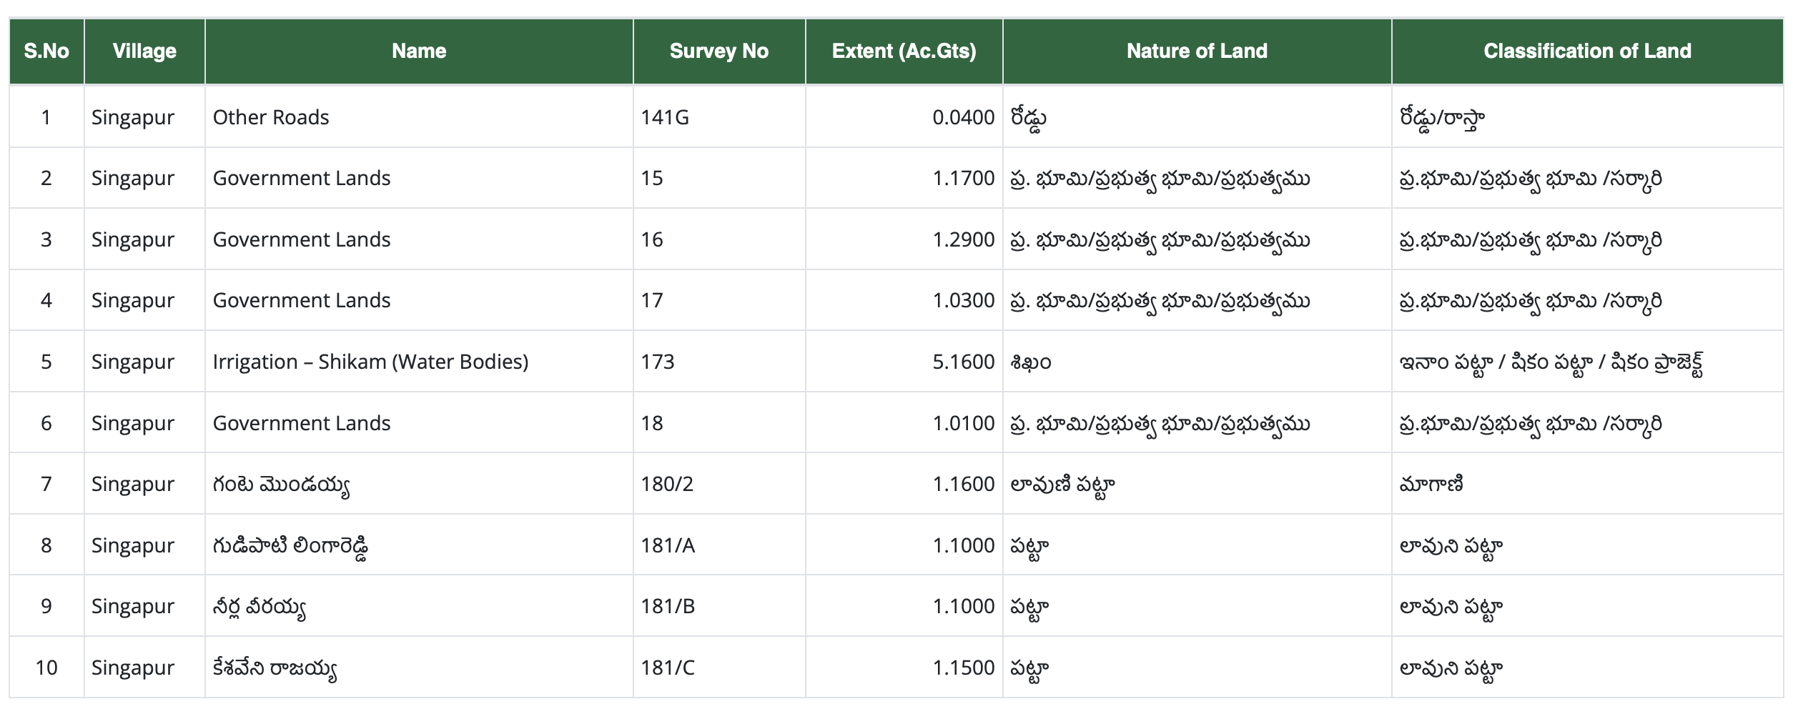Select the Irrigation – Shikam (Water Bodies) entry
The image size is (1793, 709).
[x=372, y=362]
